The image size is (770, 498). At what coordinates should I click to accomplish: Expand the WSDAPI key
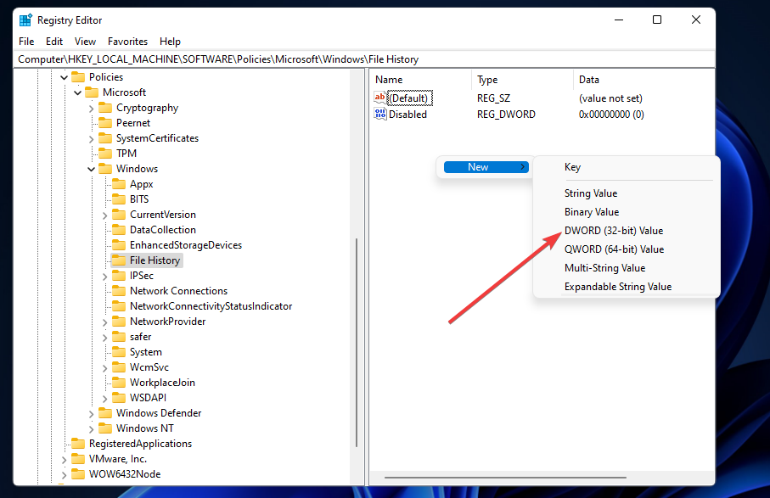104,399
